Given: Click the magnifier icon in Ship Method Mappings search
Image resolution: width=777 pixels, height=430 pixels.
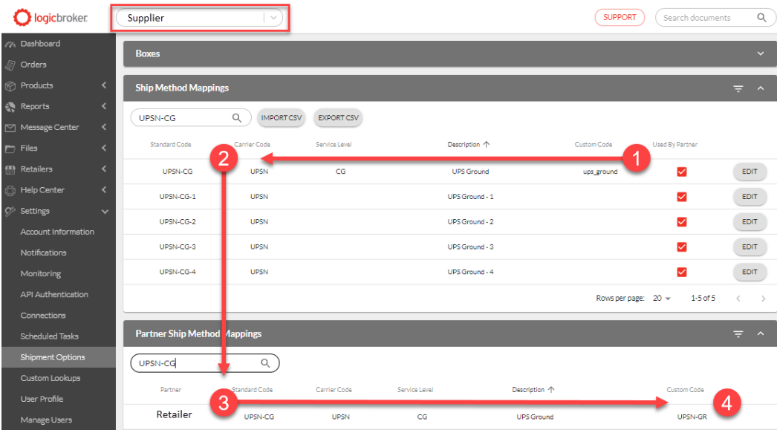Looking at the screenshot, I should tap(237, 117).
